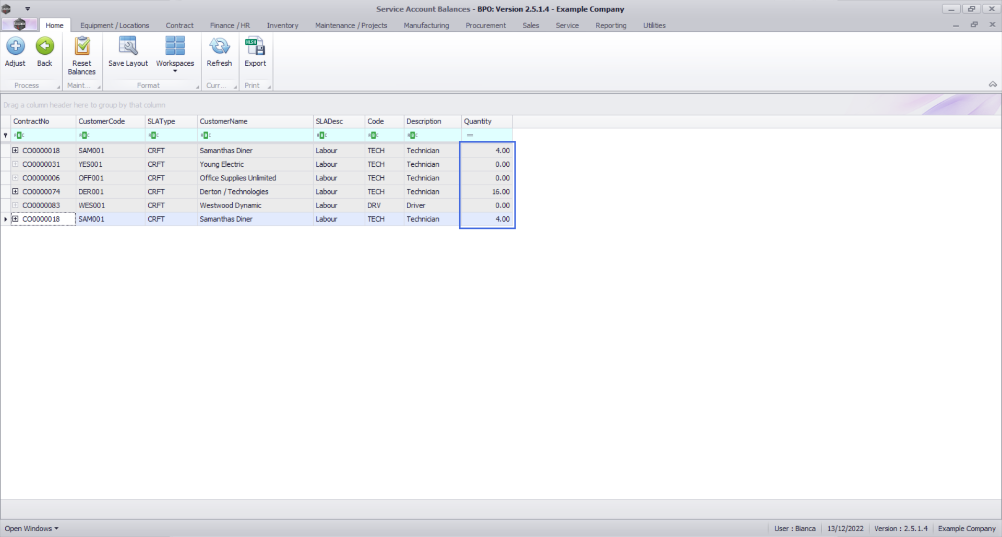Open the Equipment / Locations tab

tap(114, 25)
